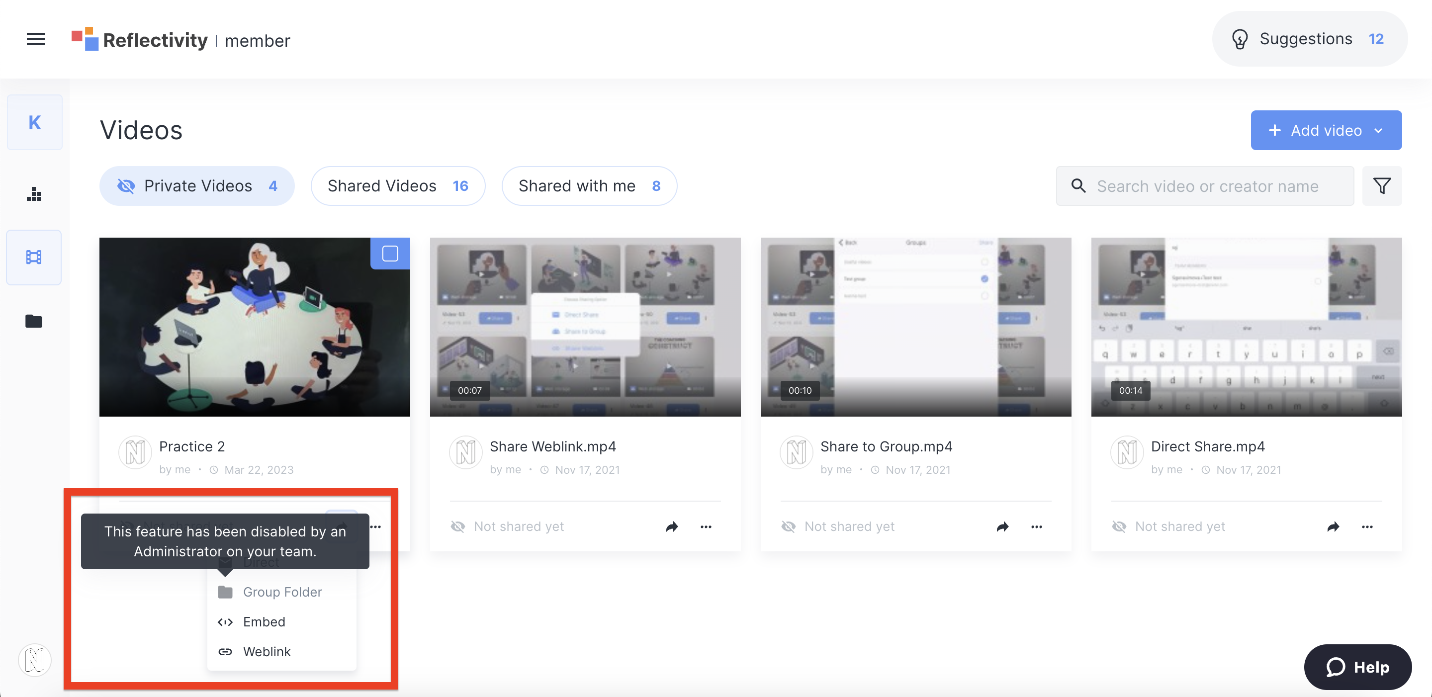Choose Group Folder in share menu
This screenshot has height=697, width=1432.
click(x=281, y=592)
